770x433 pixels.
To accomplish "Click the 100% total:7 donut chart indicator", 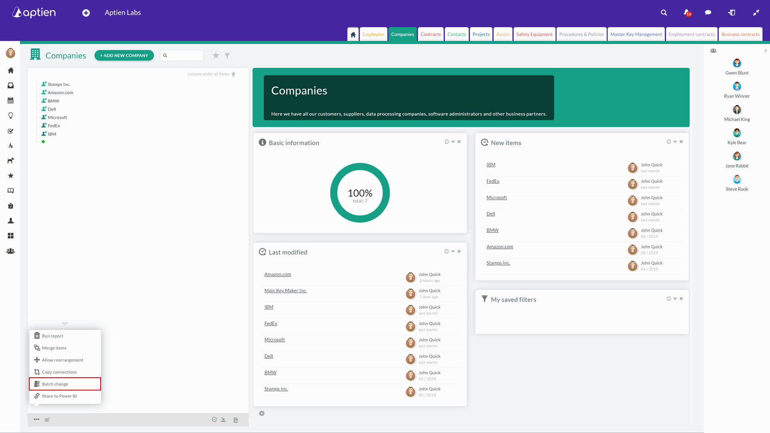I will coord(360,193).
